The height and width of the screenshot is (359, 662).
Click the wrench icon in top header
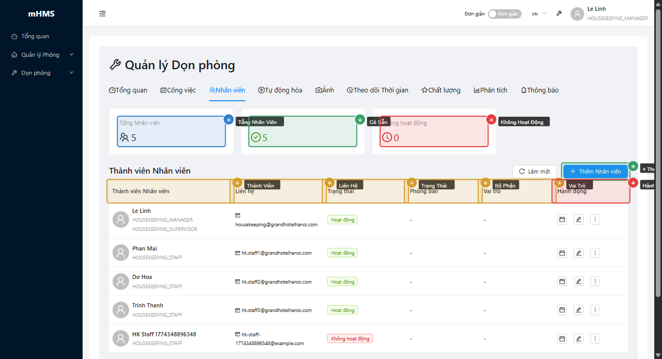click(x=559, y=14)
